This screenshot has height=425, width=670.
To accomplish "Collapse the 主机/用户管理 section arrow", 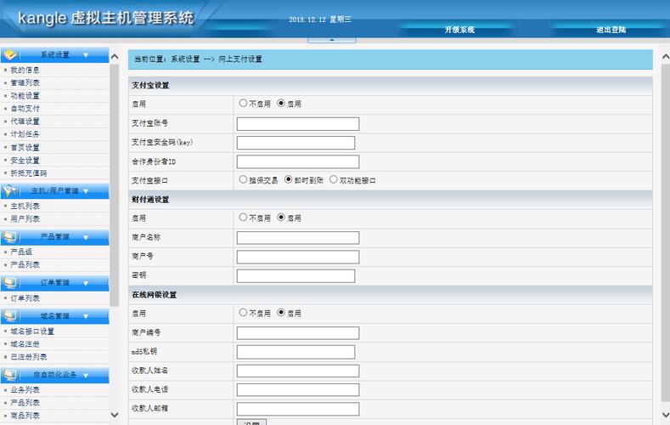I will tap(86, 191).
